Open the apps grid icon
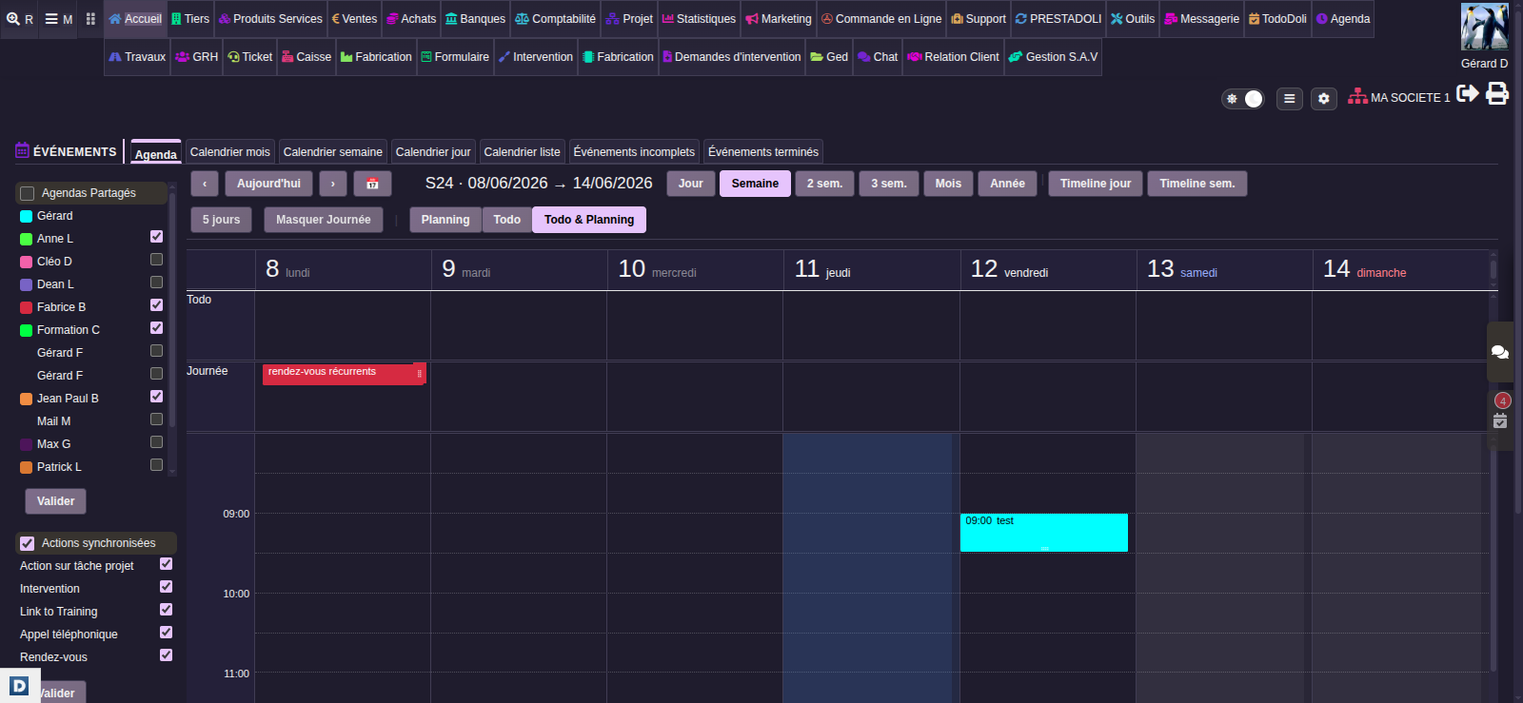This screenshot has width=1523, height=703. coord(90,19)
